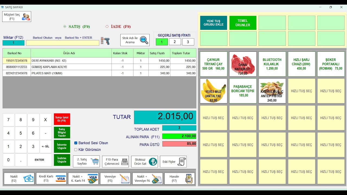Click barcode cell 1950172345678

(x=17, y=61)
